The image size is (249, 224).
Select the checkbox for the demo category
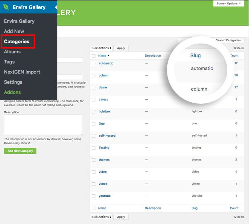point(93,87)
